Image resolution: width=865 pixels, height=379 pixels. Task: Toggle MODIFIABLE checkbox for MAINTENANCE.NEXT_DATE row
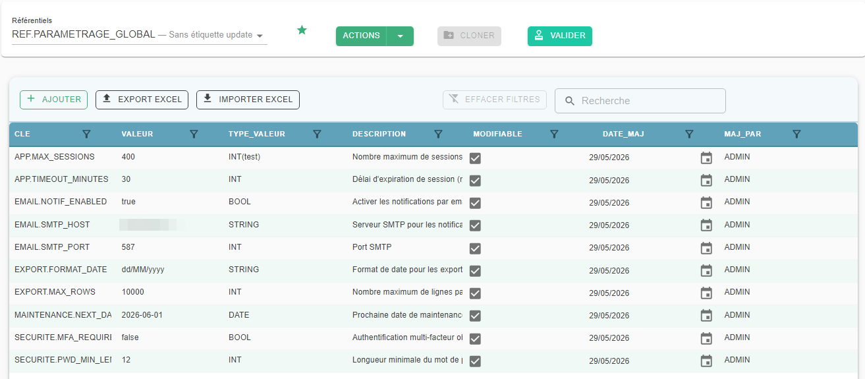(x=475, y=316)
